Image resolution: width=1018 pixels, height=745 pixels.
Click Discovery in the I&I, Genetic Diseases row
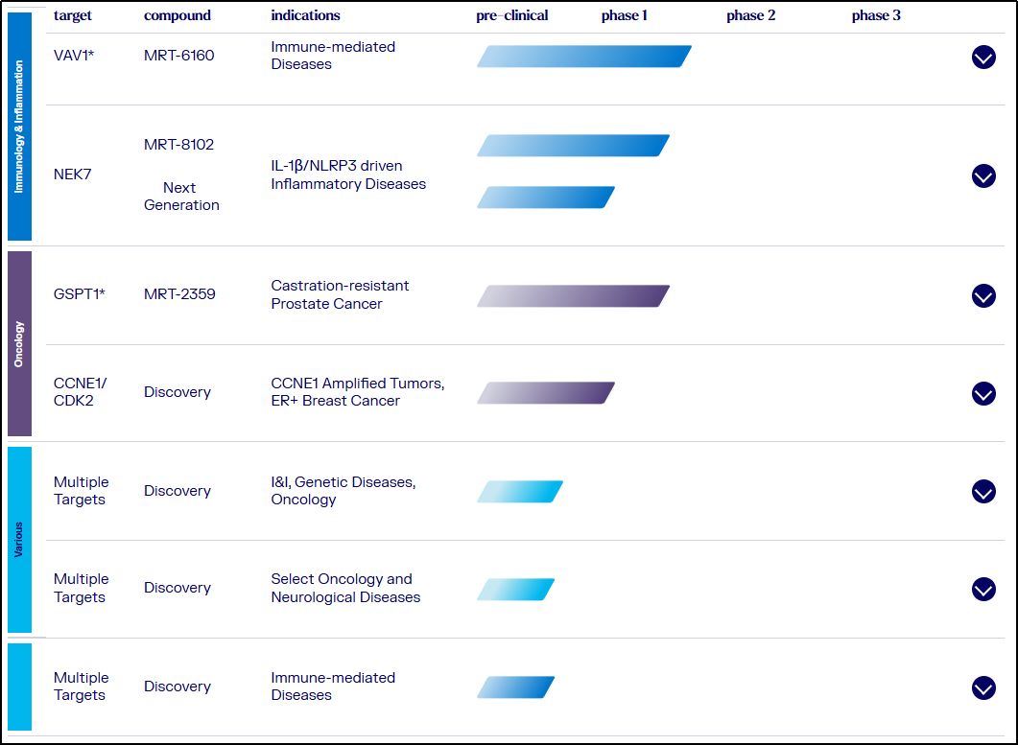[178, 491]
